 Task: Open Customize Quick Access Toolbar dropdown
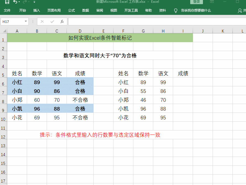click(x=34, y=2)
